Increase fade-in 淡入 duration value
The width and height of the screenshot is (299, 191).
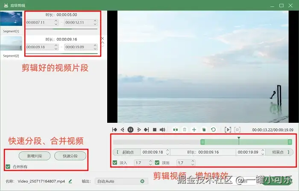point(150,161)
